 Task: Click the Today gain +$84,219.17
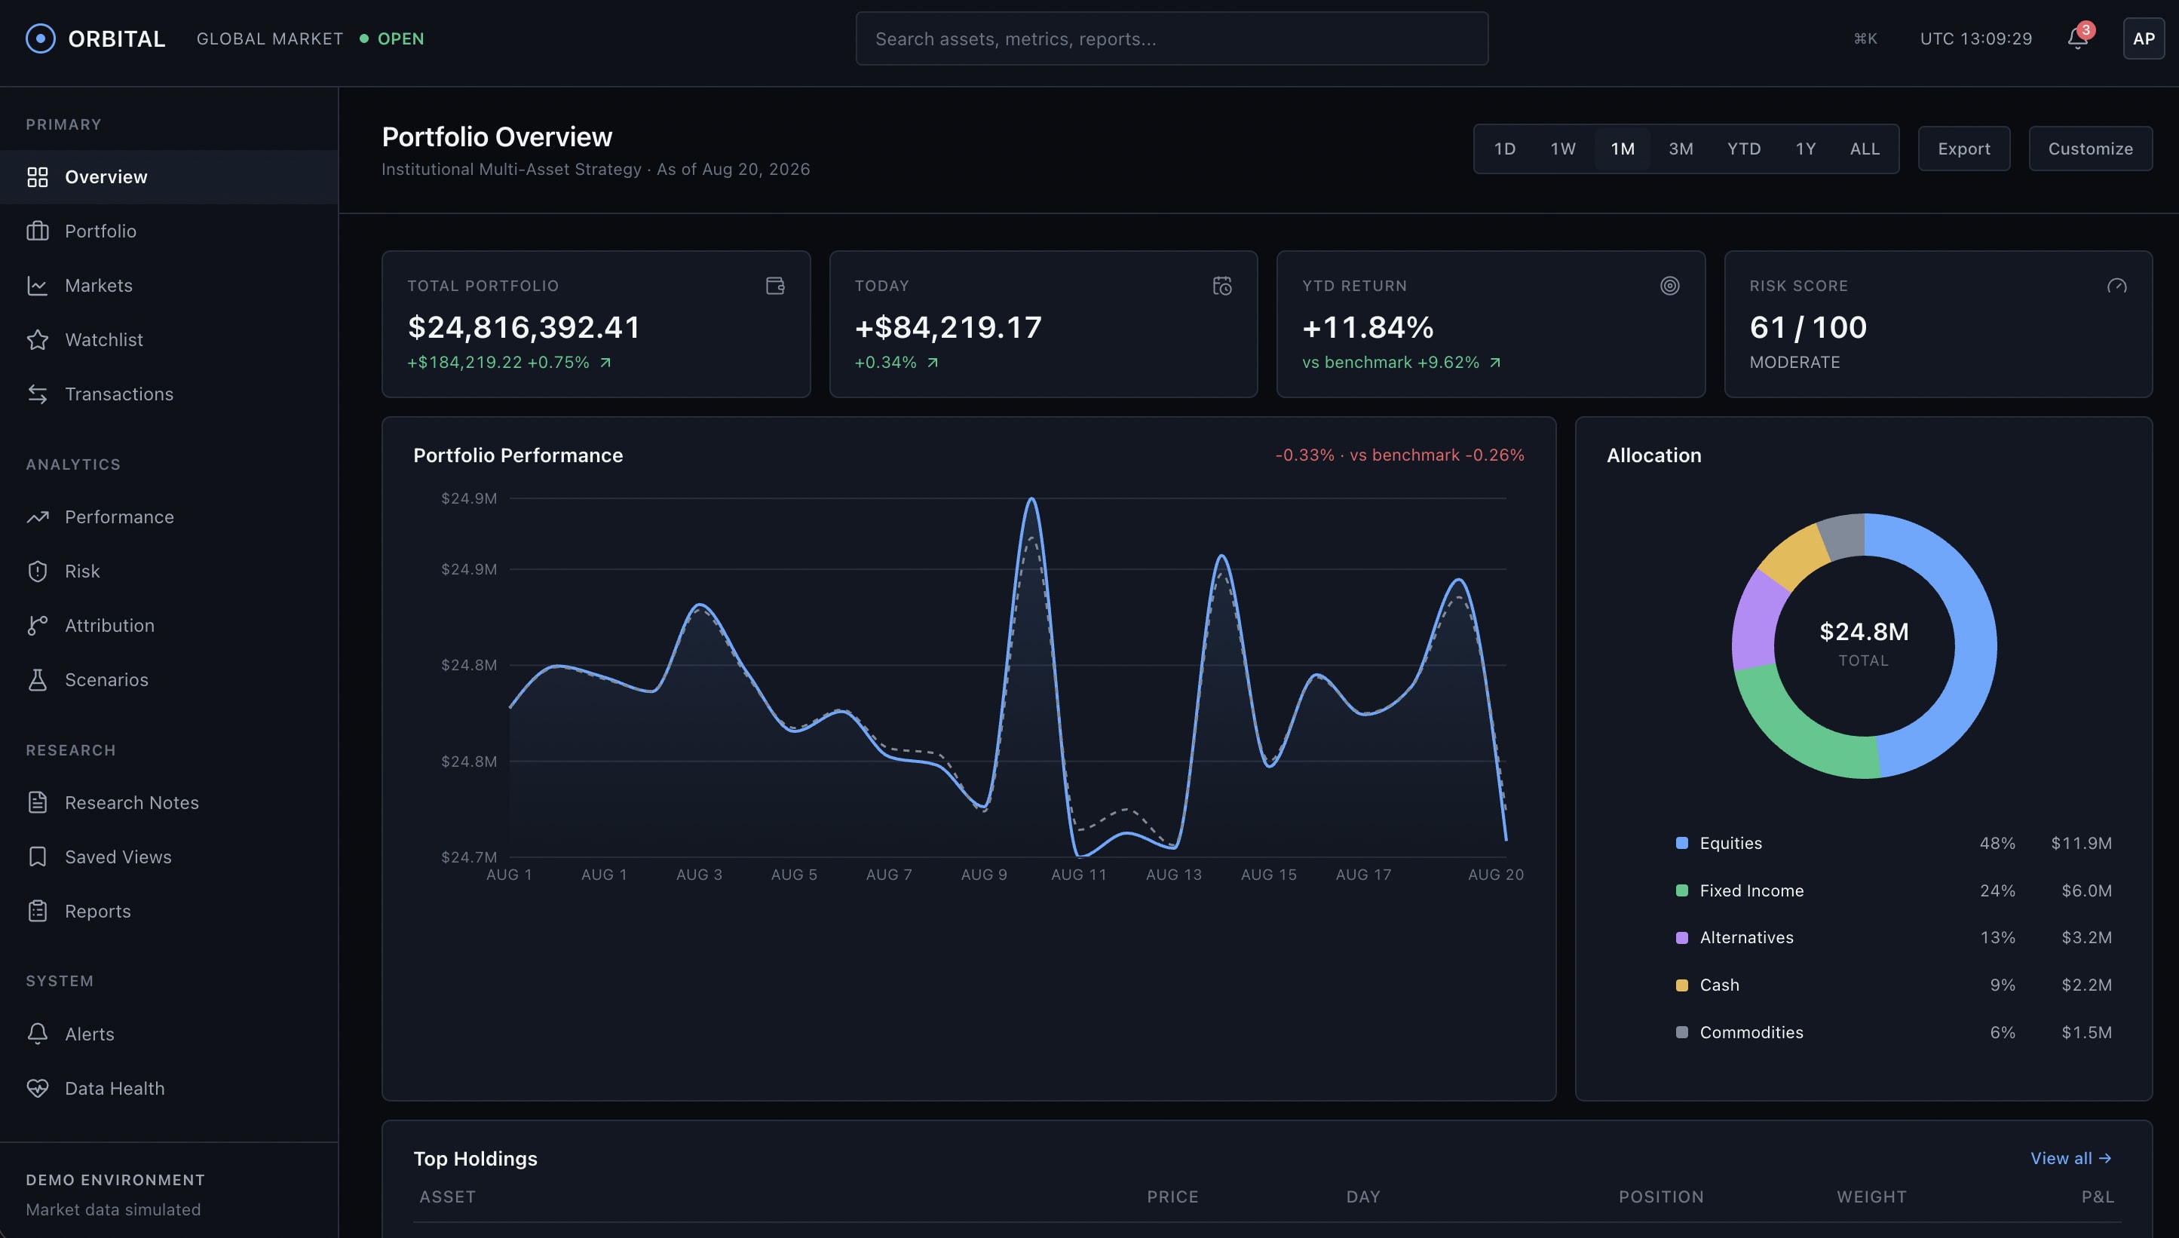(948, 327)
